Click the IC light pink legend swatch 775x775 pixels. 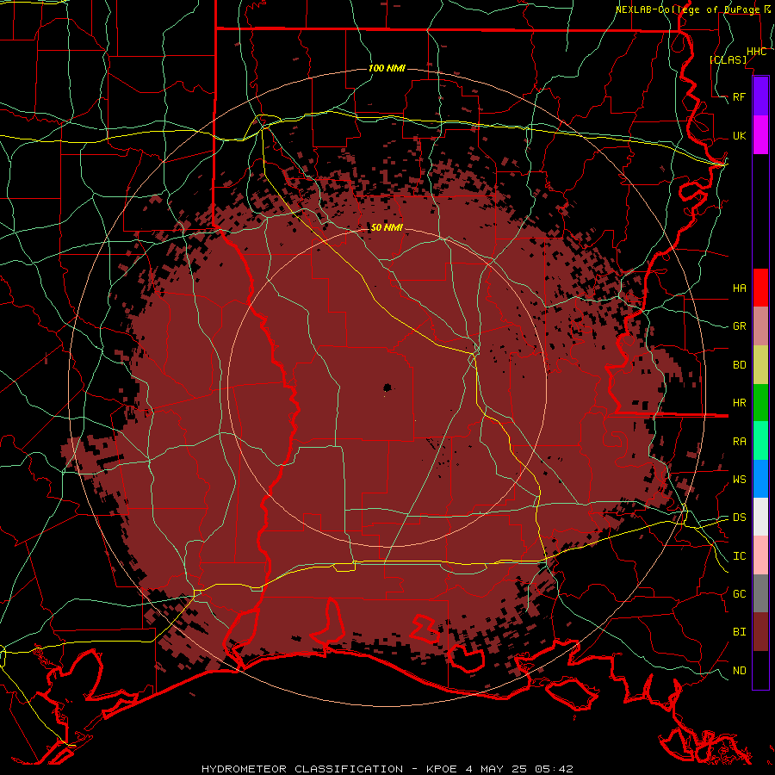click(x=760, y=555)
